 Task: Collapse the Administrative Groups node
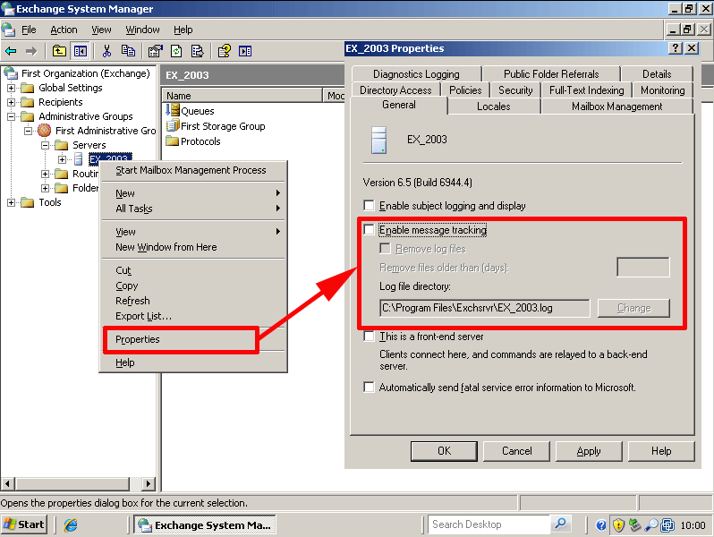pyautogui.click(x=11, y=116)
